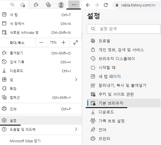161x145 pixels.
Task: Open 다운로드 section in settings sidebar
Action: pos(124,112)
